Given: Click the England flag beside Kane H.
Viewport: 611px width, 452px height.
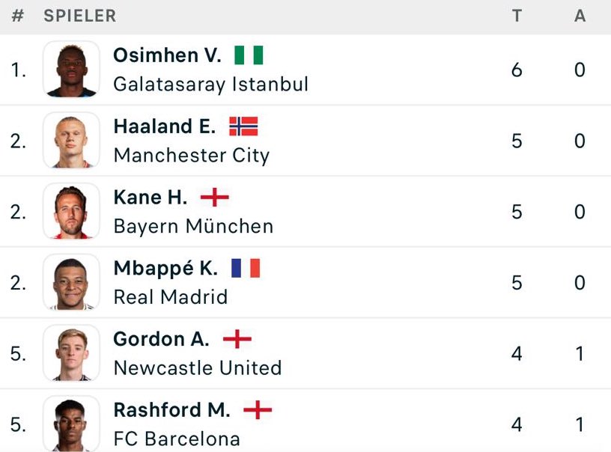Looking at the screenshot, I should point(215,197).
